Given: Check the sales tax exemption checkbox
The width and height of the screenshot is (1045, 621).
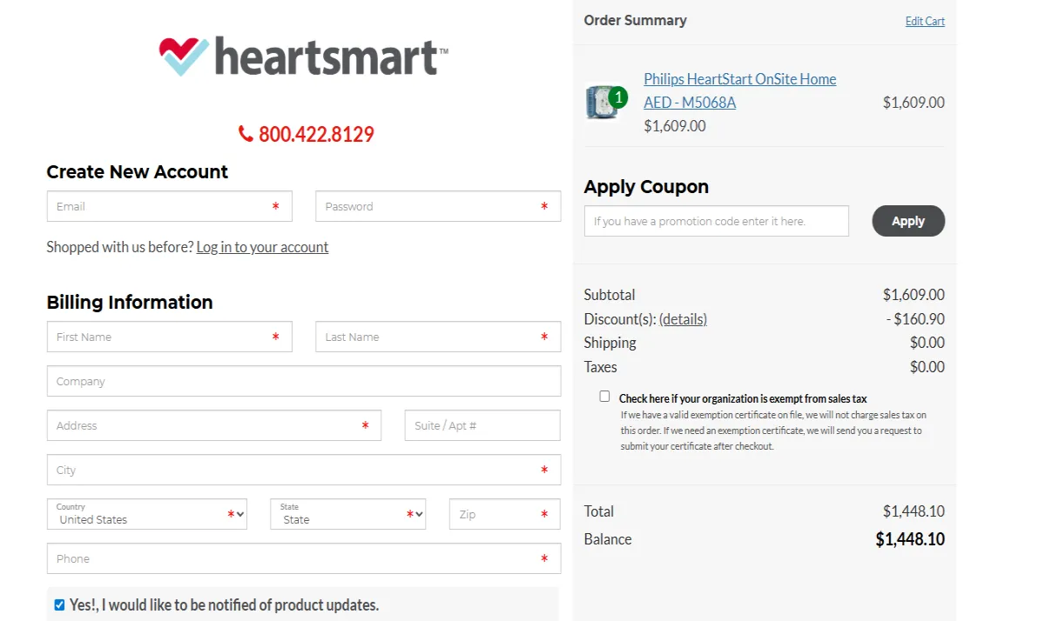Looking at the screenshot, I should coord(604,396).
